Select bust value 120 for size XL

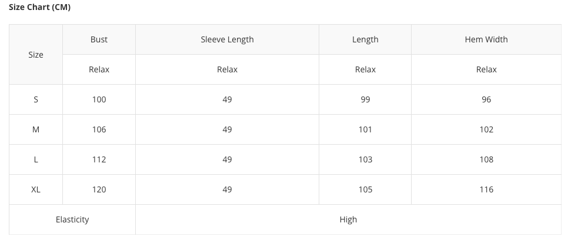pos(99,189)
